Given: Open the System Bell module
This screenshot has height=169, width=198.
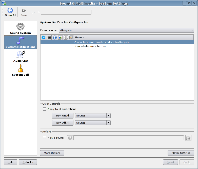Looking at the screenshot, I should [x=21, y=70].
